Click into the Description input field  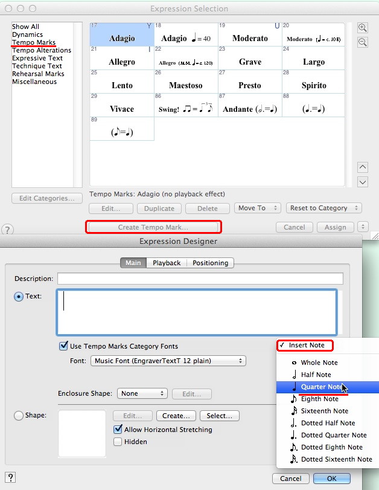click(x=200, y=279)
